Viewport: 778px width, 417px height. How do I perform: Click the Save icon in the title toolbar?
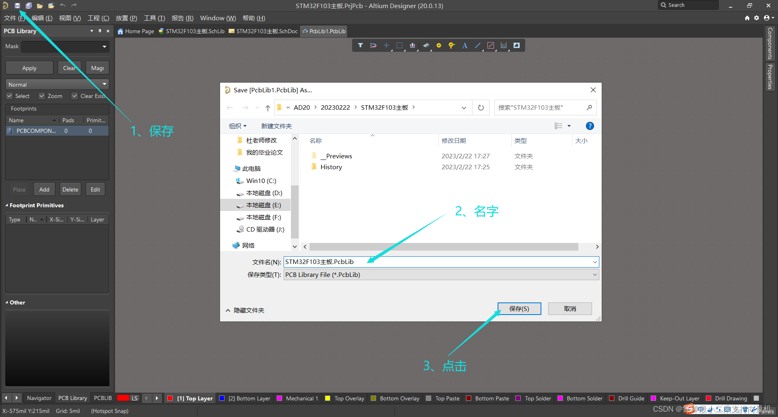pyautogui.click(x=17, y=6)
